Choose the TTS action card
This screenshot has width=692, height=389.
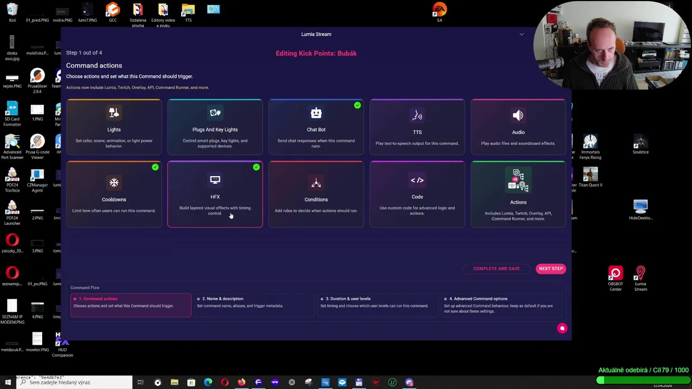click(x=417, y=126)
